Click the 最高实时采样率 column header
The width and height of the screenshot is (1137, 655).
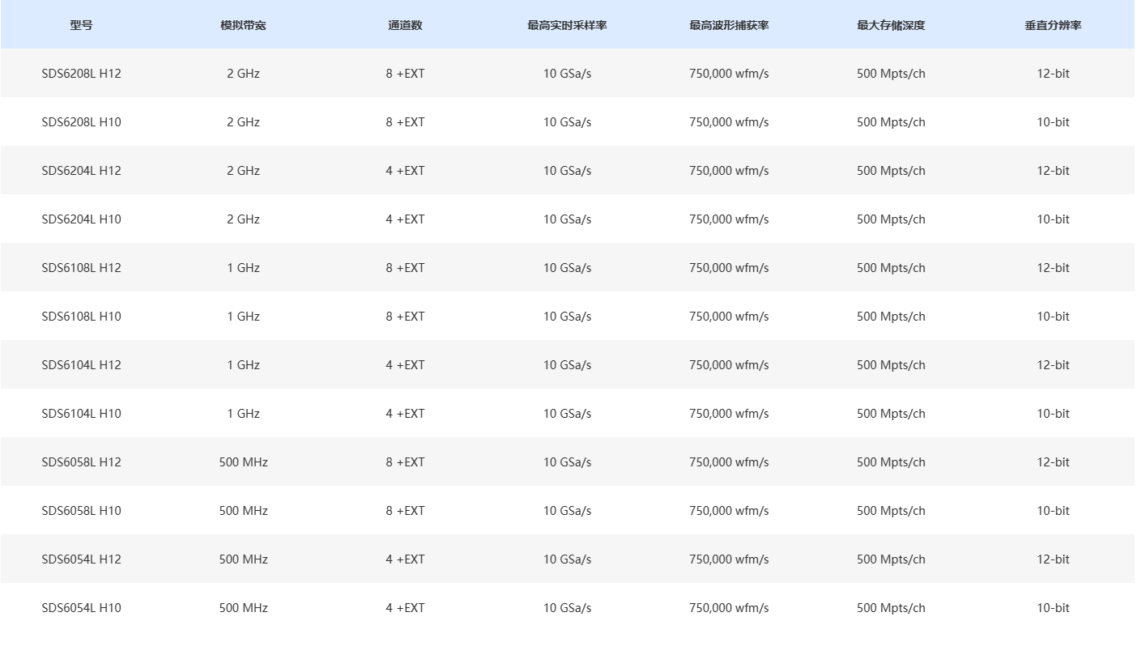(567, 25)
